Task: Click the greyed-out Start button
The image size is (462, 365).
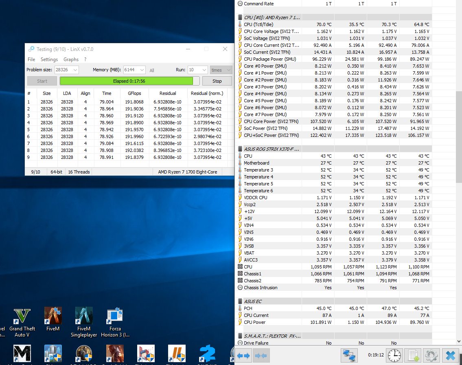Action: (x=42, y=81)
